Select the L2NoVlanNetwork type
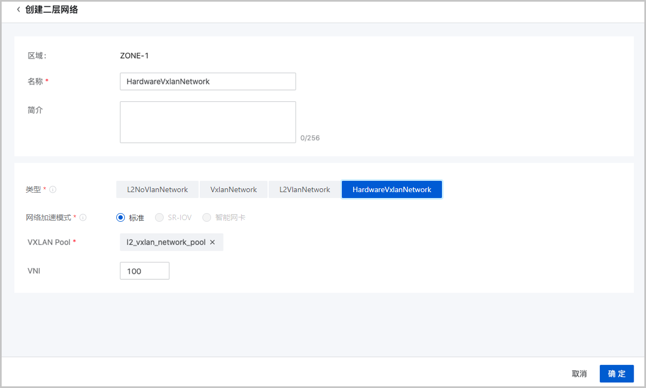Viewport: 646px width, 388px height. coord(157,189)
